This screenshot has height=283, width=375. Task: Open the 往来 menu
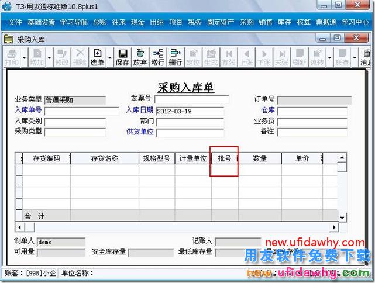119,22
